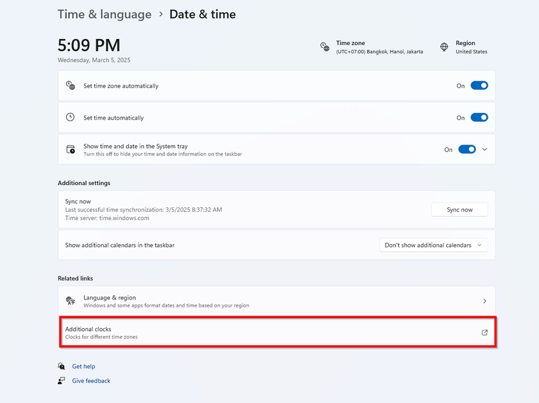
Task: Open the Give feedback link
Action: click(x=91, y=381)
